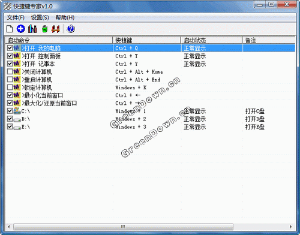Minimize the 快捷键专家 window
Viewport: 300px width, 235px height.
[x=260, y=5]
